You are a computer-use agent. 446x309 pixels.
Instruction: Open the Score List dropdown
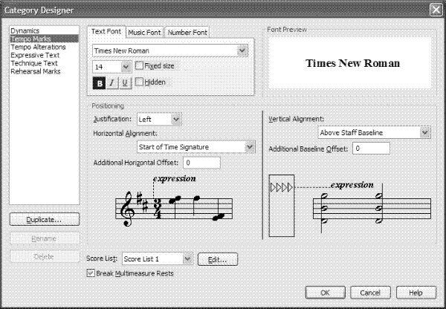(187, 258)
